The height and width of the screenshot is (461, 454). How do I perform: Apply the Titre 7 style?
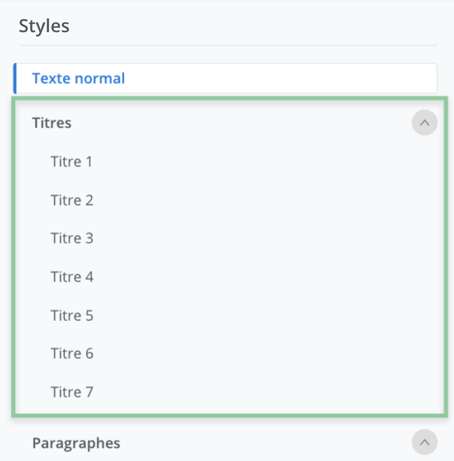click(x=72, y=392)
